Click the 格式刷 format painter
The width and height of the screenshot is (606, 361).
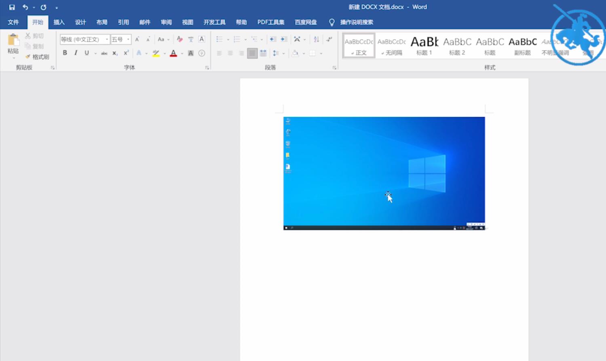[x=37, y=57]
